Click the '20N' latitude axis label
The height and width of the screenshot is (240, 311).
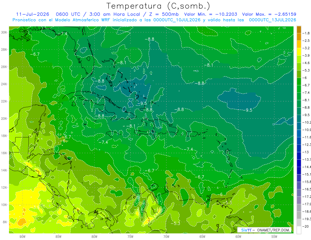coord(4,118)
